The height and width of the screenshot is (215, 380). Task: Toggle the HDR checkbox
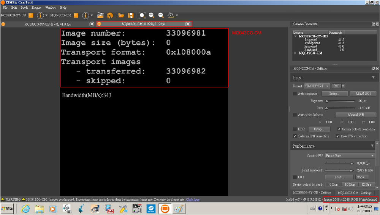tap(295, 129)
